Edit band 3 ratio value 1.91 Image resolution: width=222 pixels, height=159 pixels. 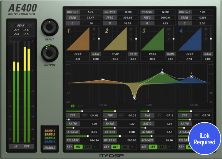169,124
